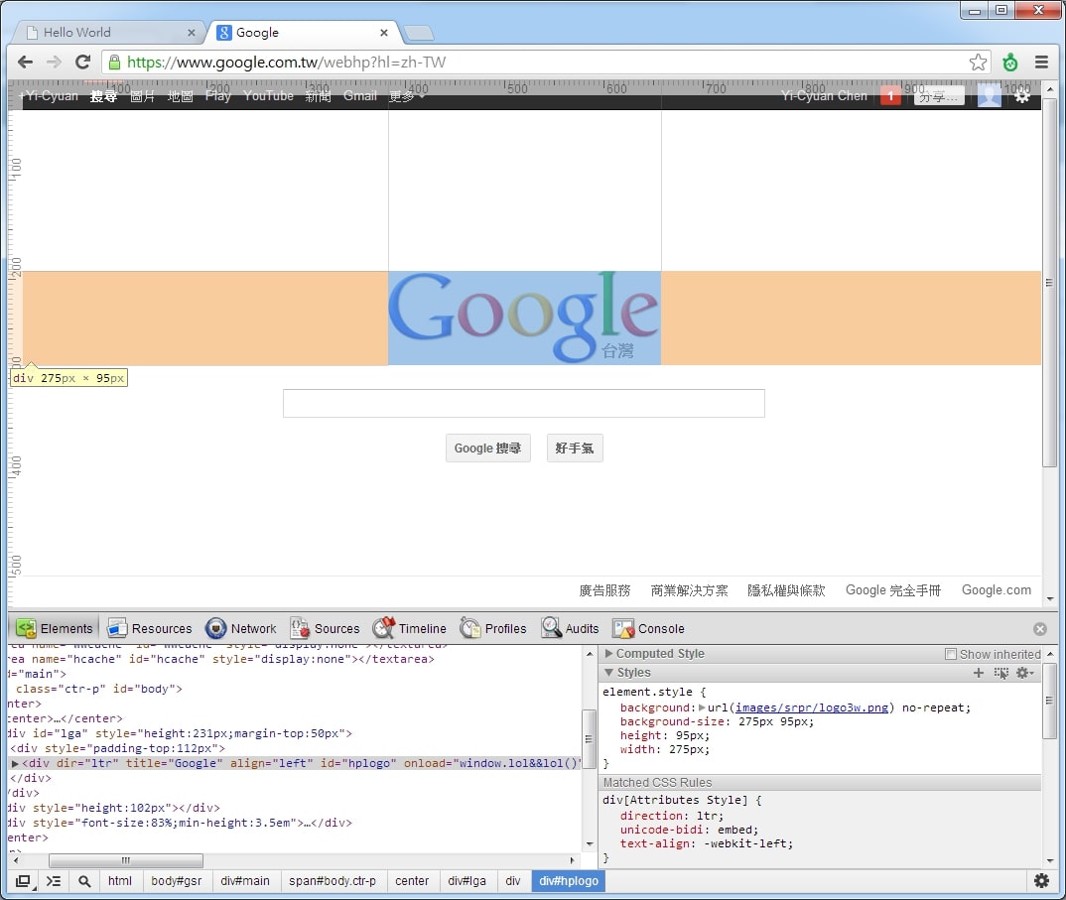Open the Network panel
Screen dimensions: 1066x900
click(240, 628)
